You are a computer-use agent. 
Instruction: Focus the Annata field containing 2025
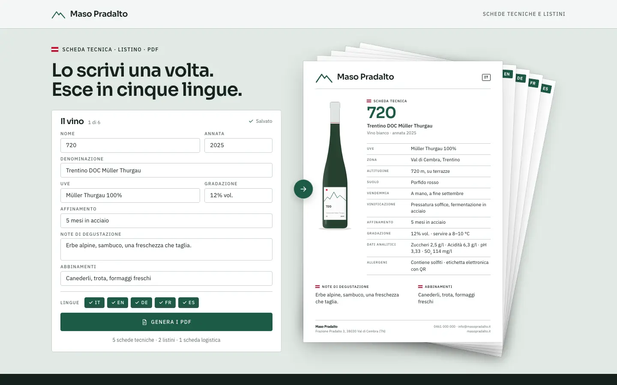tap(238, 145)
